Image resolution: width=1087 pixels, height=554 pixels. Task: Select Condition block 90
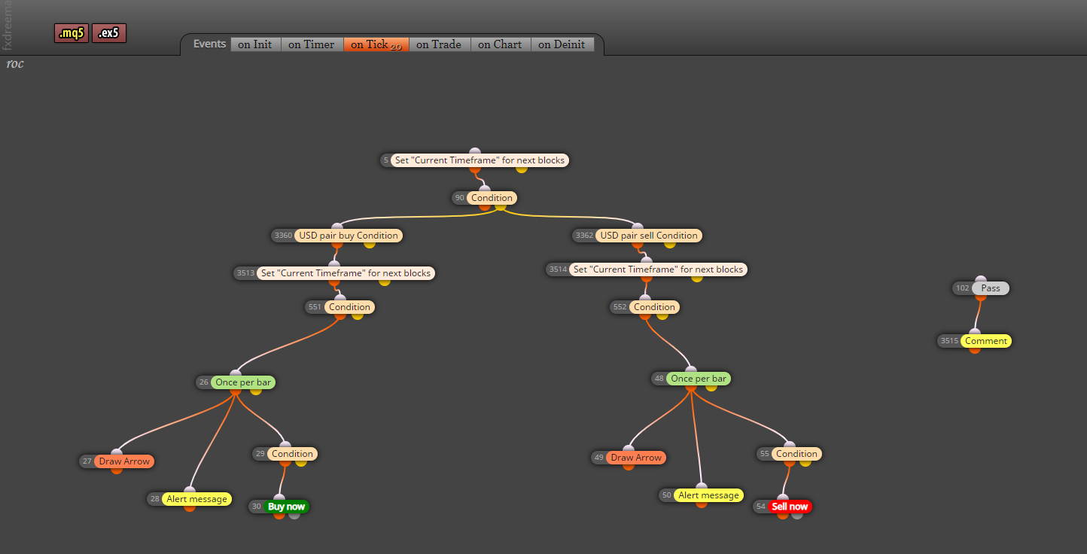pos(492,198)
